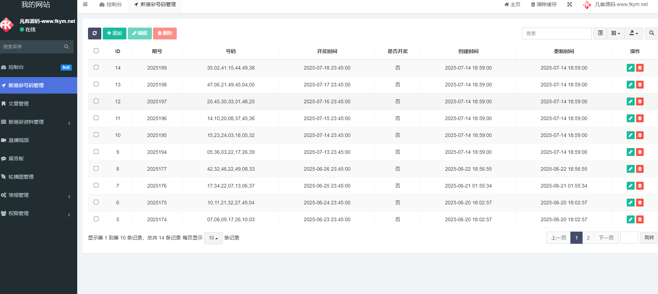Check the row with ID 9
The height and width of the screenshot is (294, 658).
coord(96,152)
